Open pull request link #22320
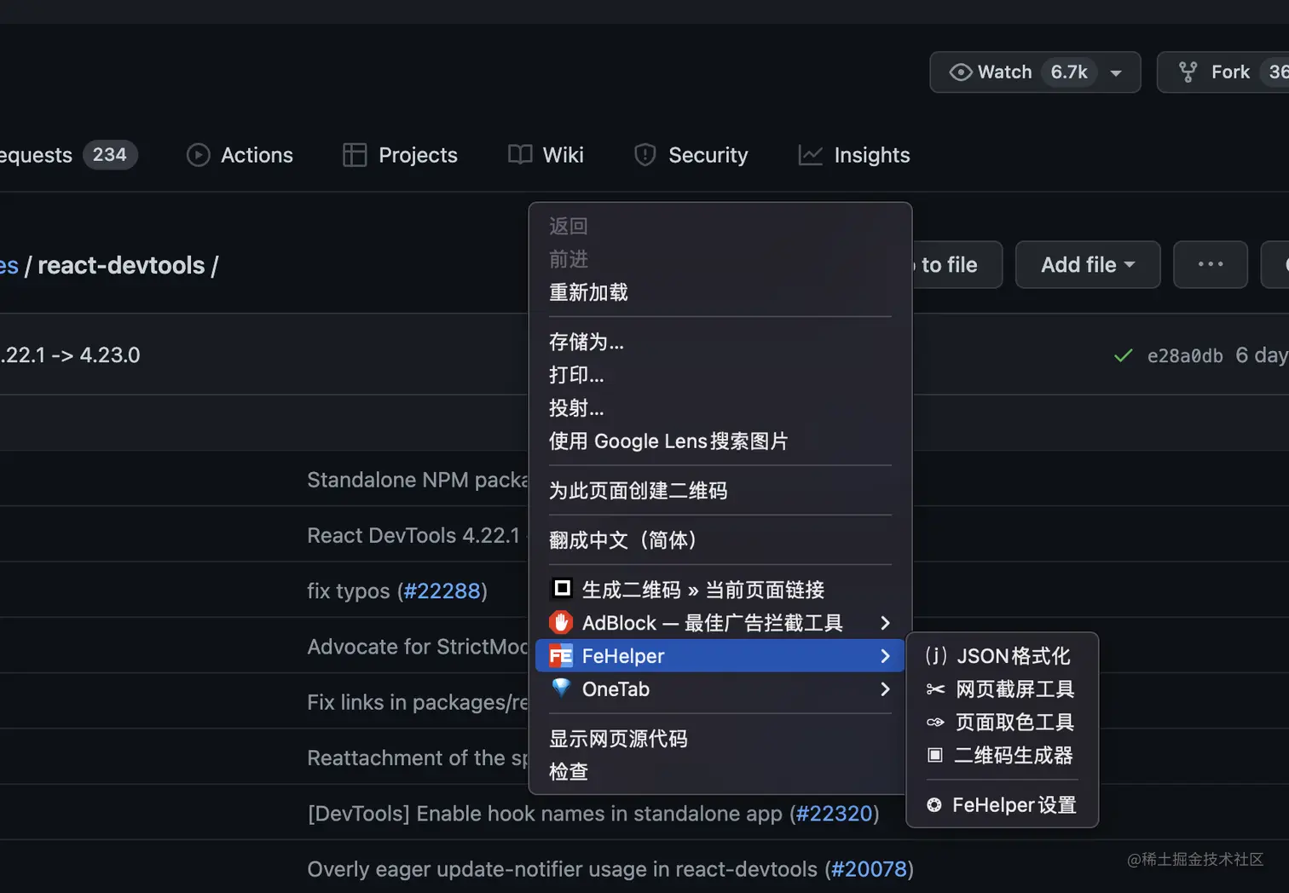Screen dimensions: 1289x893 (834, 814)
